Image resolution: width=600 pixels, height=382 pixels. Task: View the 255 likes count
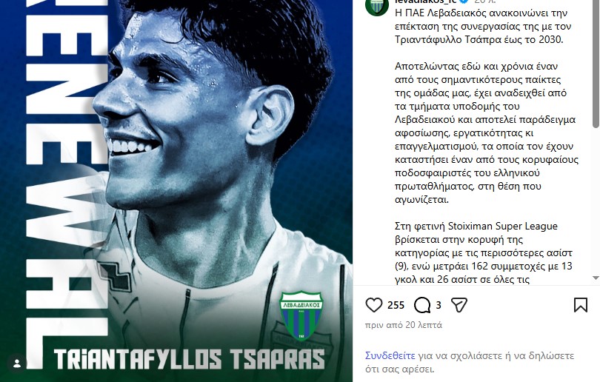coord(396,305)
